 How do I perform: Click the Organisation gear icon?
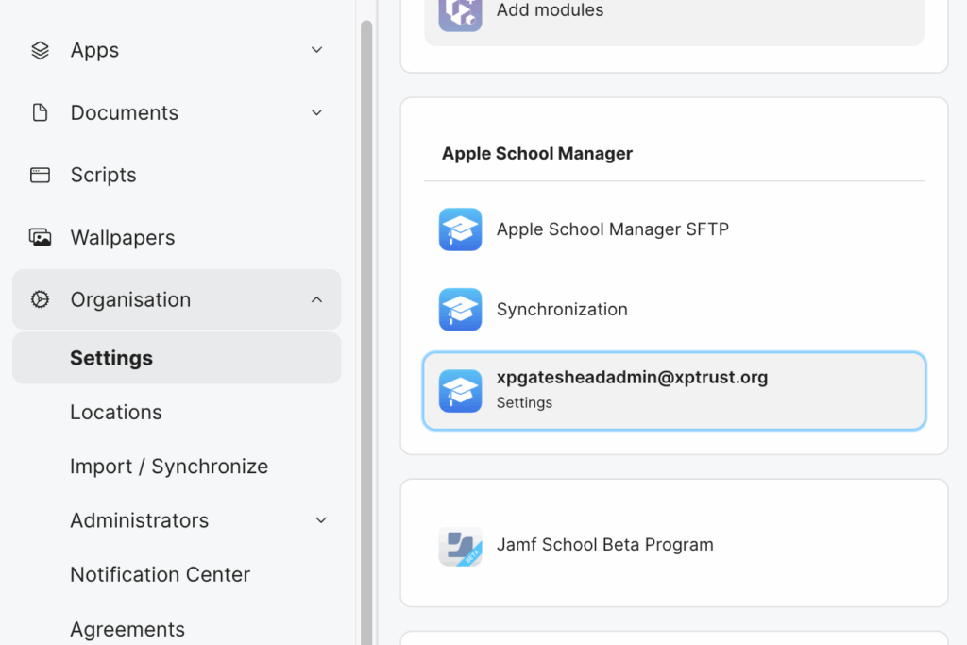click(x=40, y=299)
